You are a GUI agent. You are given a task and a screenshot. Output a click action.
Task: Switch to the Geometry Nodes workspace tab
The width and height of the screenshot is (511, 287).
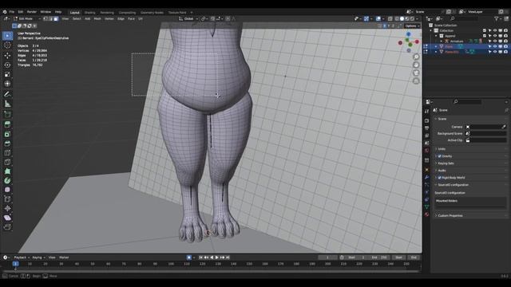(152, 13)
